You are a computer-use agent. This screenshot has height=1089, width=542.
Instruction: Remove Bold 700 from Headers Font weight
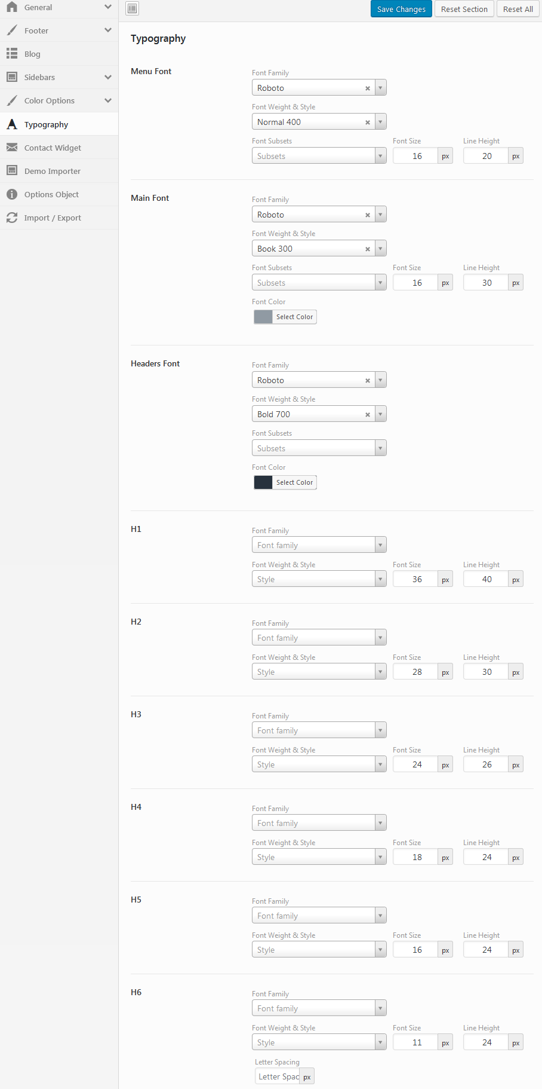click(368, 415)
